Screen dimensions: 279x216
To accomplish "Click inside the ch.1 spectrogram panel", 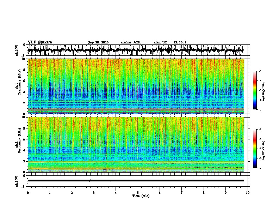I will coord(136,86).
